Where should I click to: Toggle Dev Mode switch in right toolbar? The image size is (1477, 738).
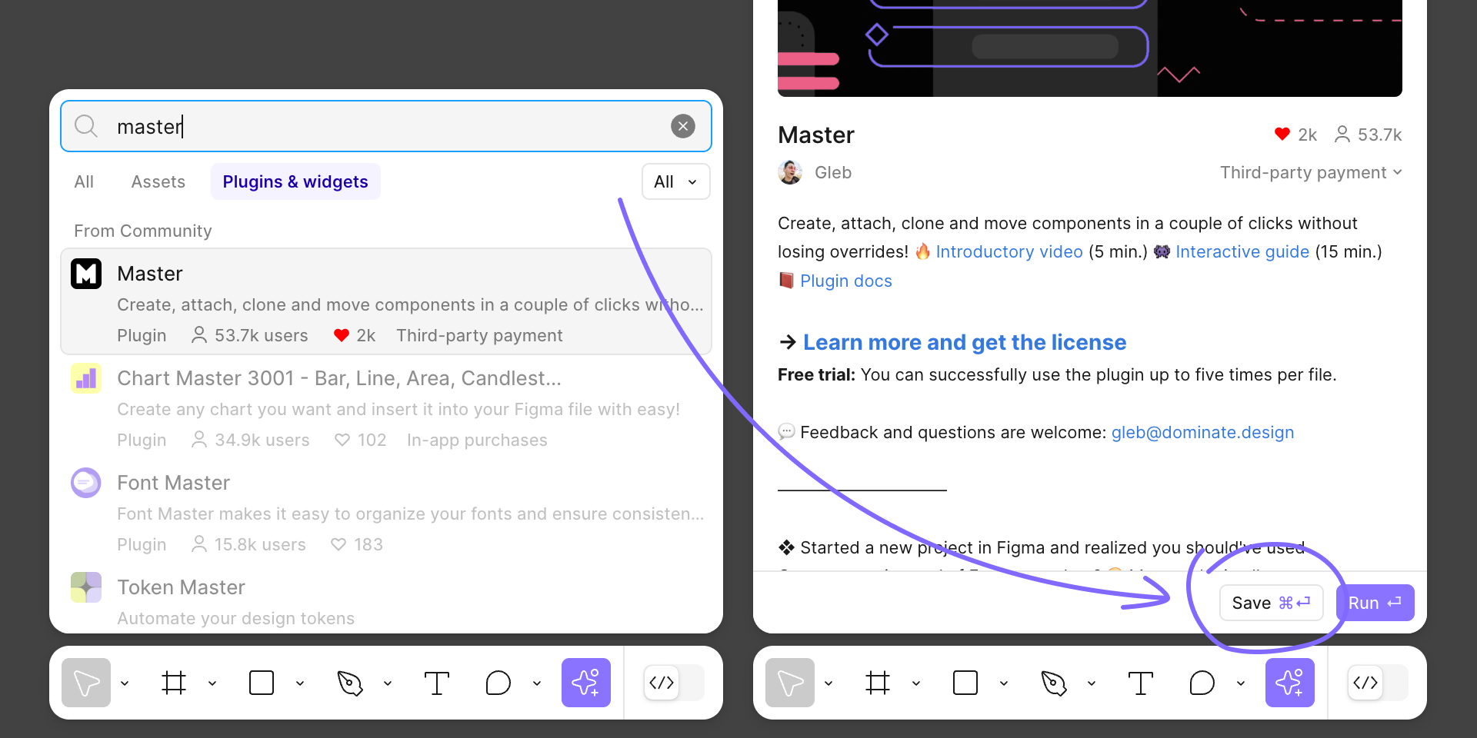(x=1378, y=683)
